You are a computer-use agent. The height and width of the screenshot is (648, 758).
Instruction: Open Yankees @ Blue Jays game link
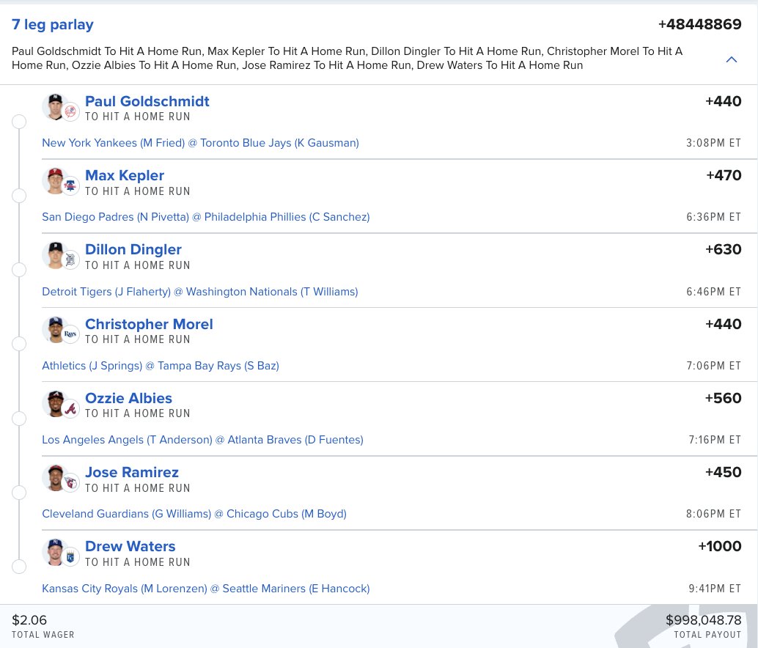(x=200, y=143)
